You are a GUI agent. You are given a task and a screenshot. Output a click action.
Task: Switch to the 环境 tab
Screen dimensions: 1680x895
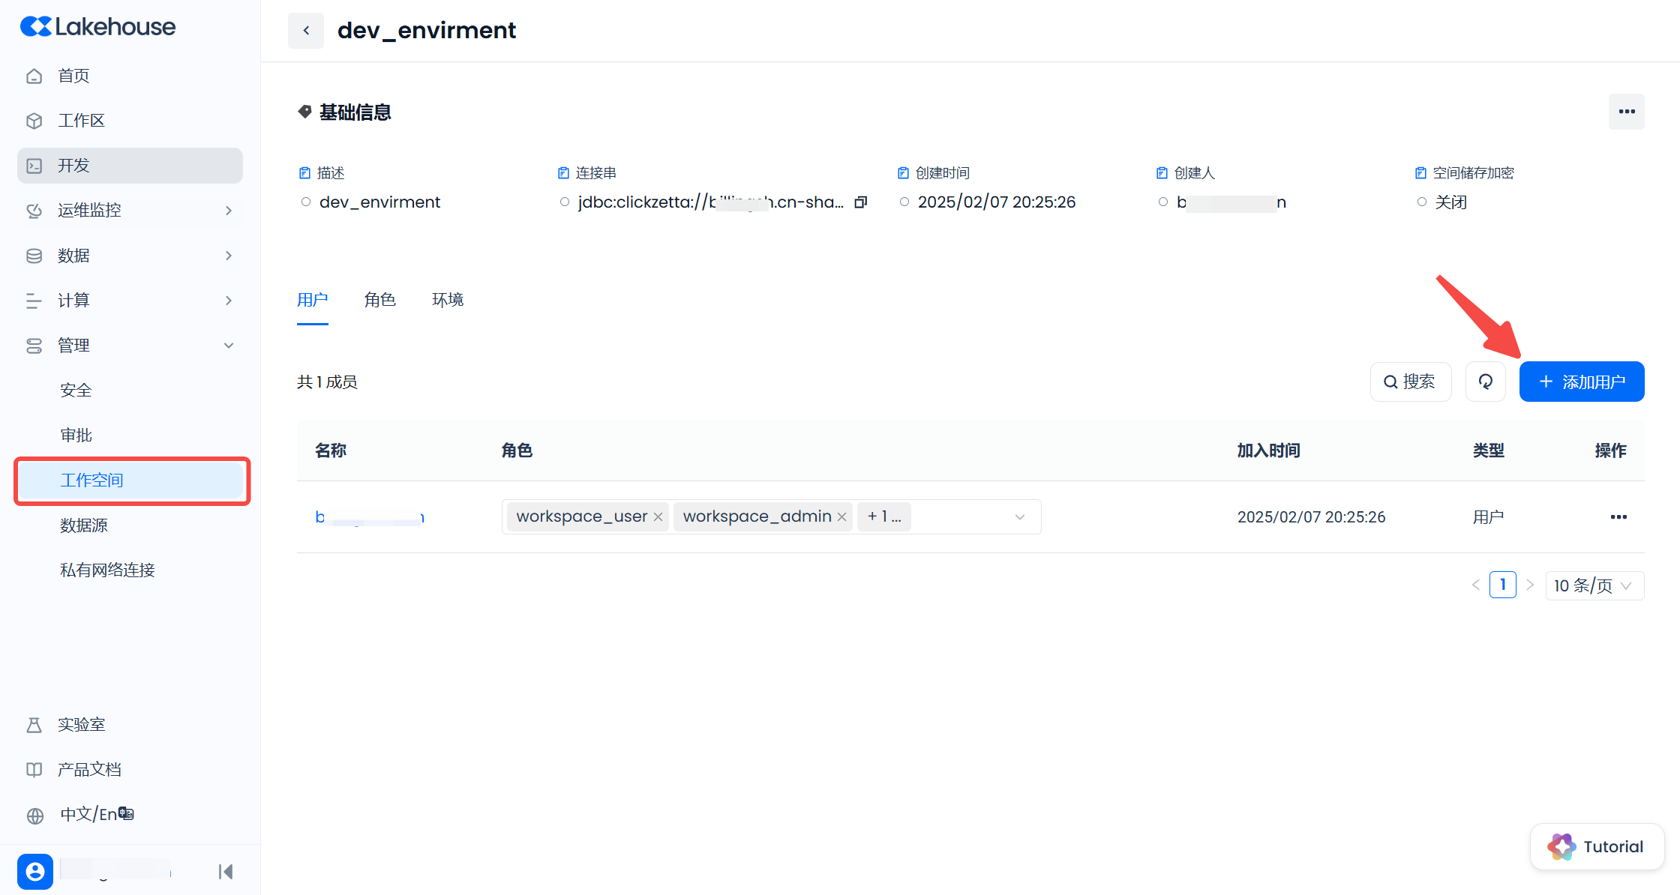pos(448,301)
